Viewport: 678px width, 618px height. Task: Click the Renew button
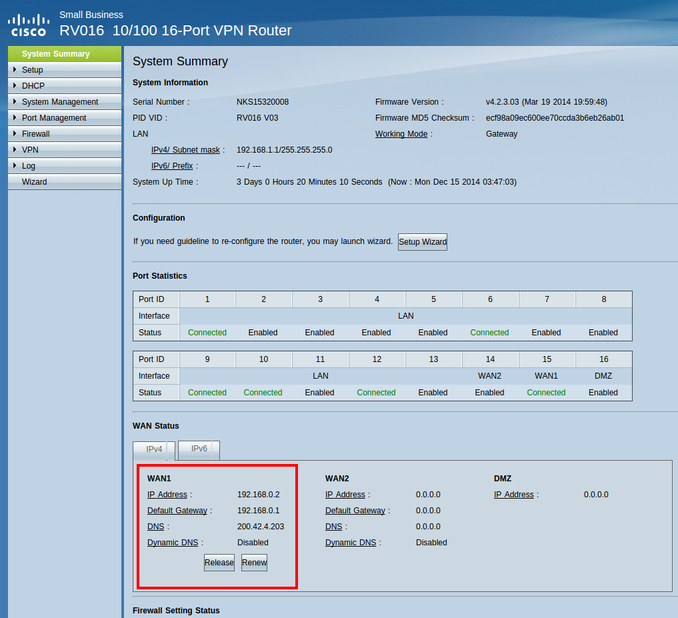tap(254, 563)
